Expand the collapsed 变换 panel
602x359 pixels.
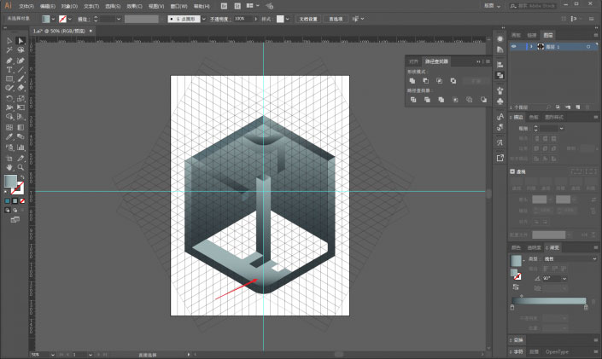[x=518, y=340]
